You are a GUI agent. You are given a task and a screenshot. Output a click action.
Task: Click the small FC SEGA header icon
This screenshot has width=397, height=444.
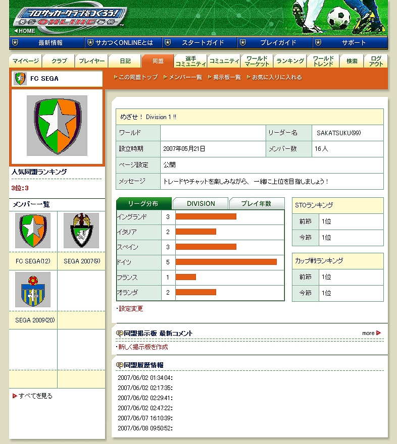(20, 79)
